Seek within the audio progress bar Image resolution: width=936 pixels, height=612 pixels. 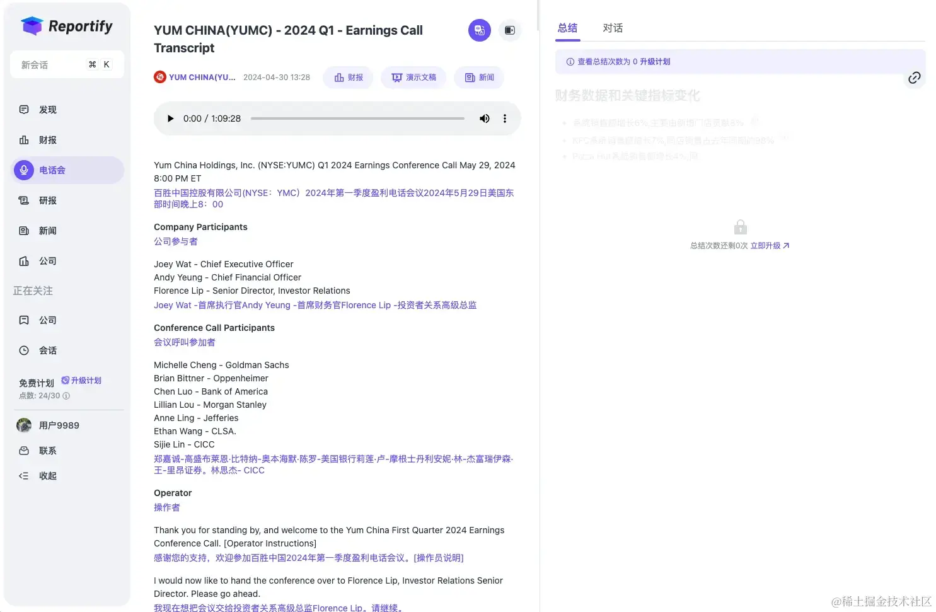click(x=357, y=118)
